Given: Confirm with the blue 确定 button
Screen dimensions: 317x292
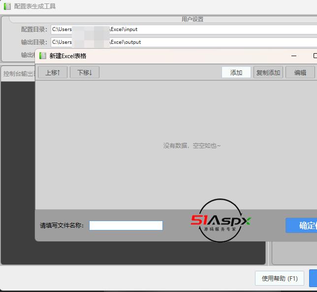Looking at the screenshot, I should (301, 226).
